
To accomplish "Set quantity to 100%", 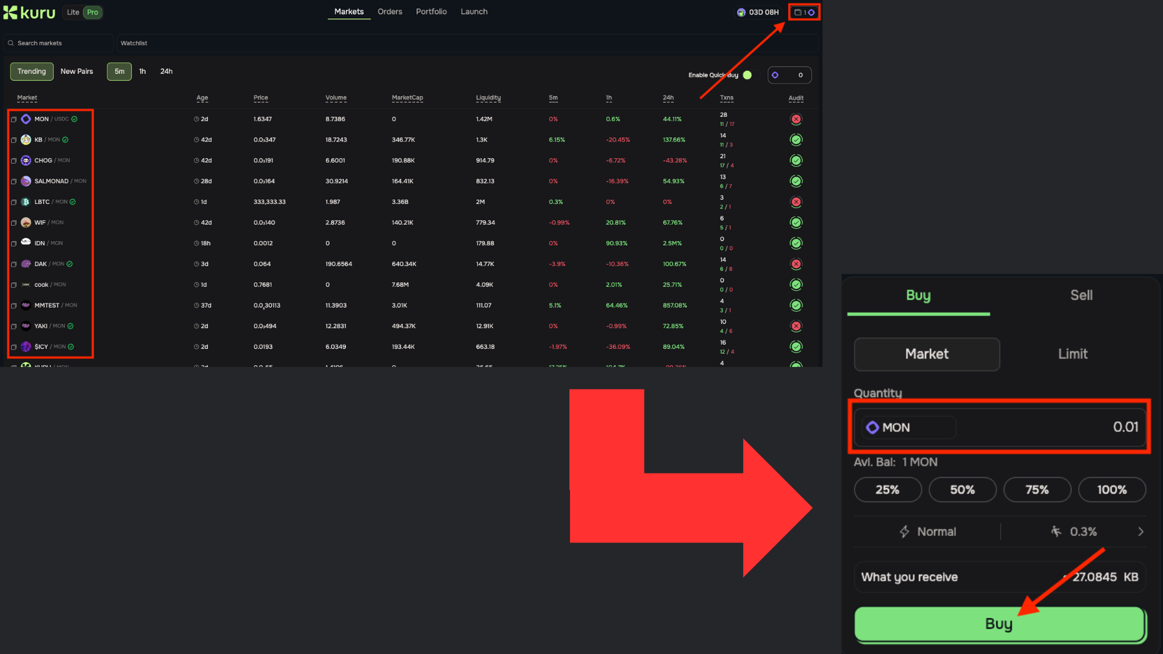I will tap(1112, 490).
